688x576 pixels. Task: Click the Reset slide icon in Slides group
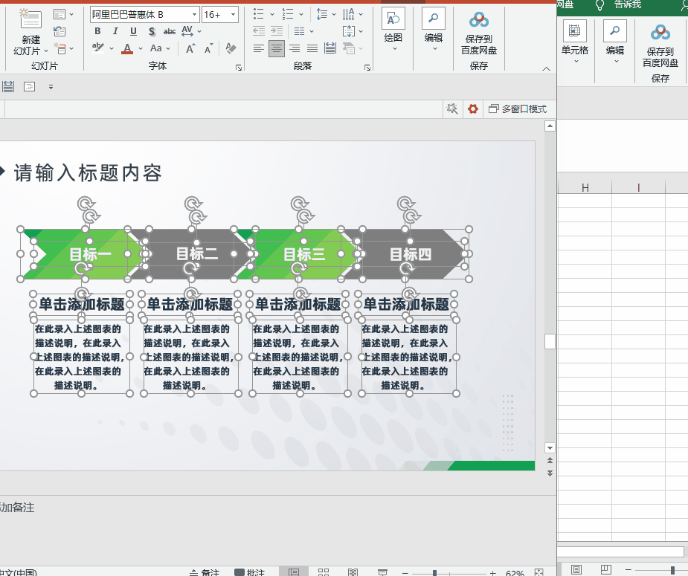click(60, 31)
